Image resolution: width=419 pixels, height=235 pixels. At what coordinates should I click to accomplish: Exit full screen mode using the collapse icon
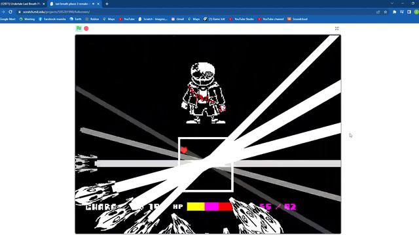coord(337,29)
